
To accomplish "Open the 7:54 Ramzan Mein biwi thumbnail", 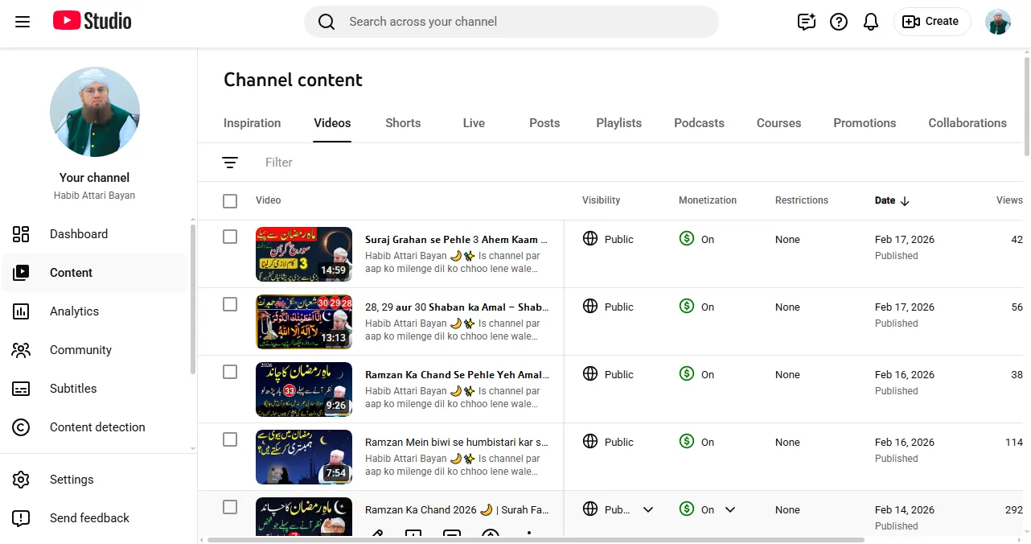I will [x=304, y=457].
